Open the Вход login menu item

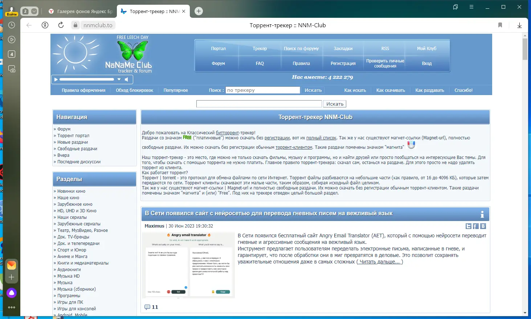[427, 64]
